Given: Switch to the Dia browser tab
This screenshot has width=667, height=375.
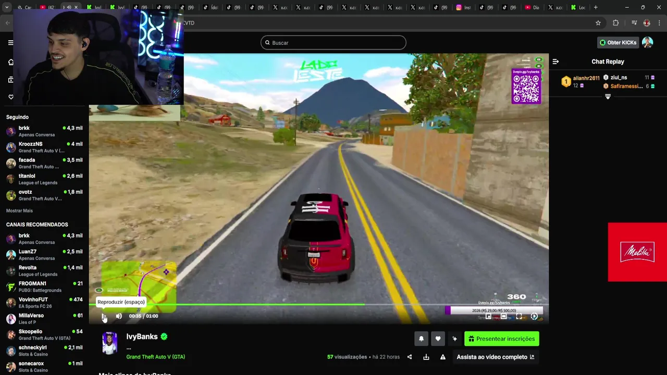Looking at the screenshot, I should (x=532, y=7).
